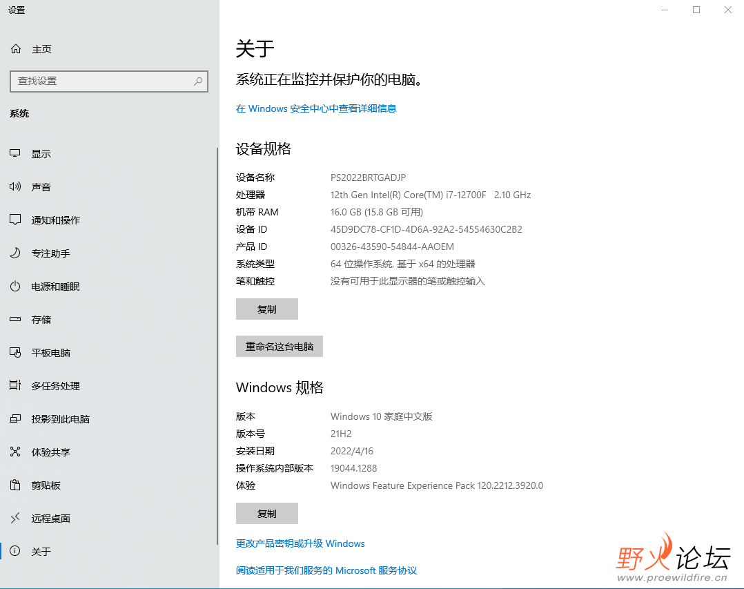The width and height of the screenshot is (744, 589).
Task: Click the Power and sleep icon
Action: 15,286
